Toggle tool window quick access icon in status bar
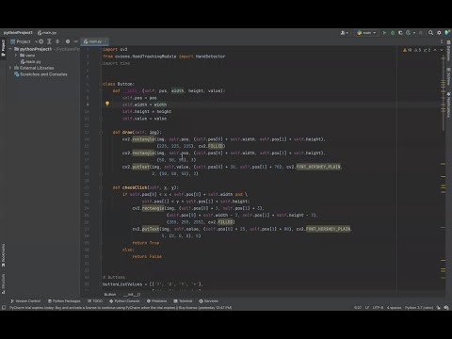 (4, 308)
